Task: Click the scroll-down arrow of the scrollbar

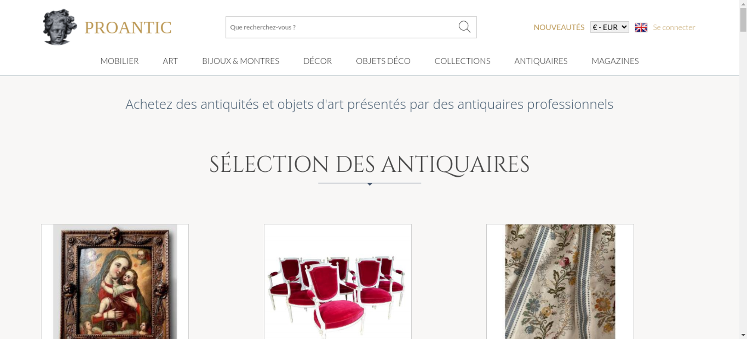Action: tap(743, 335)
